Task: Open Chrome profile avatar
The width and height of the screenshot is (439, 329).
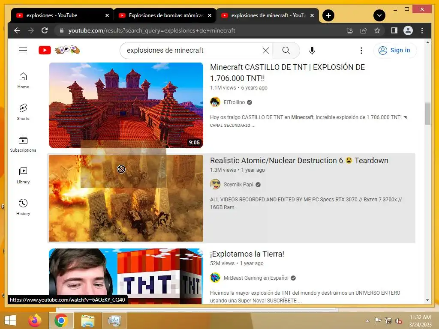Action: pos(408,30)
